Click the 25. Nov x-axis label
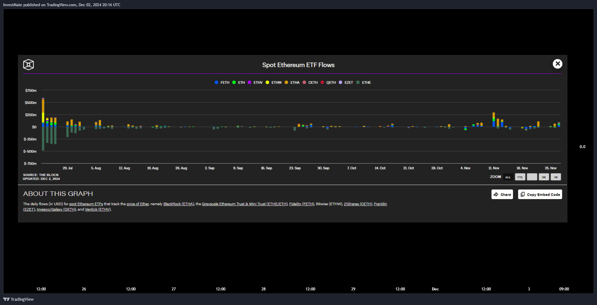Image resolution: width=597 pixels, height=305 pixels. [551, 168]
